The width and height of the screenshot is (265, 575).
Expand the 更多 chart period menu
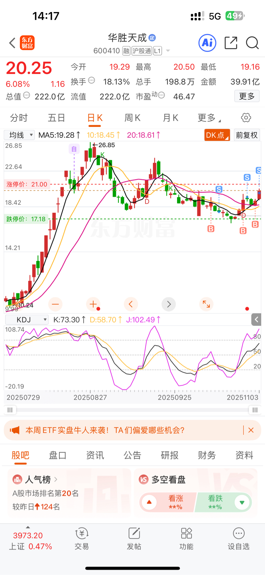pos(209,118)
